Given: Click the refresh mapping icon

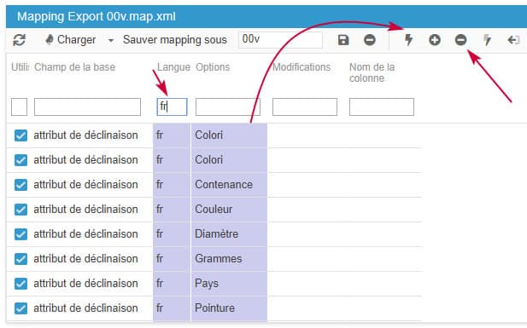Looking at the screenshot, I should [19, 40].
